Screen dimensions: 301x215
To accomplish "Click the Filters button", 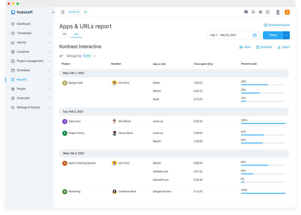I will pos(273,35).
